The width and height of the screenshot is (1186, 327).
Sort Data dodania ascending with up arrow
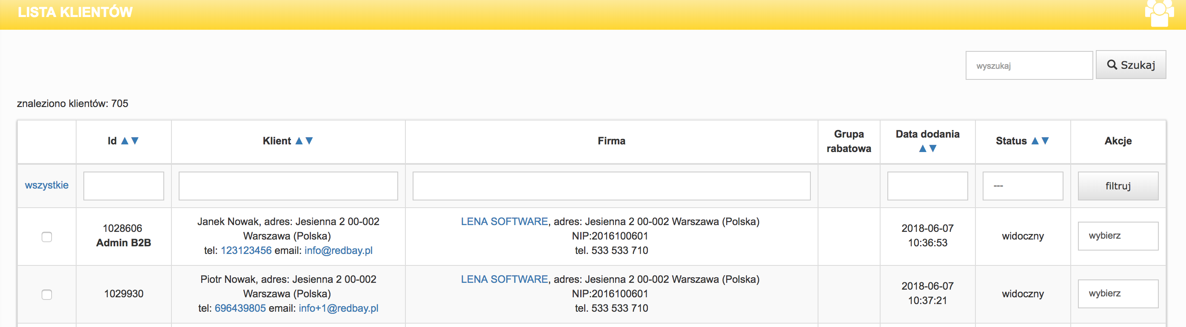tap(922, 149)
